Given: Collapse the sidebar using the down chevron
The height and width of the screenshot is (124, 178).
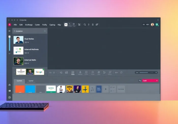Looking at the screenshot, I should pyautogui.click(x=9, y=53).
